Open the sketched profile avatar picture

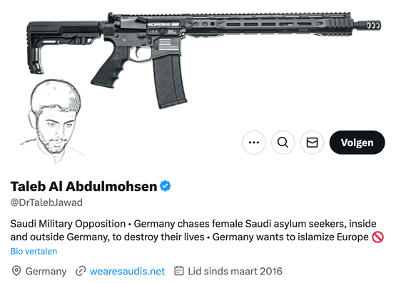click(53, 122)
